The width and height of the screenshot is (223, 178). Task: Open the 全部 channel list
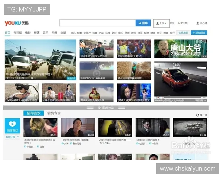click(x=63, y=33)
